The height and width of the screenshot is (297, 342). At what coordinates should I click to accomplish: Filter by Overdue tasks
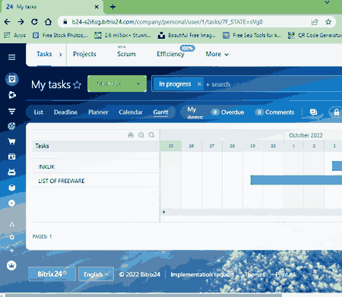pyautogui.click(x=228, y=112)
